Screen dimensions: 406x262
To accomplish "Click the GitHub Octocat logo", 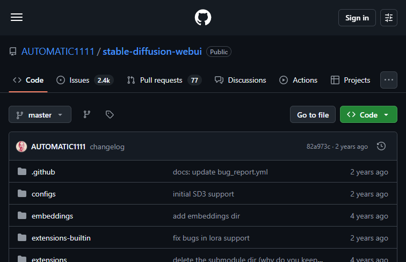I will [x=203, y=17].
